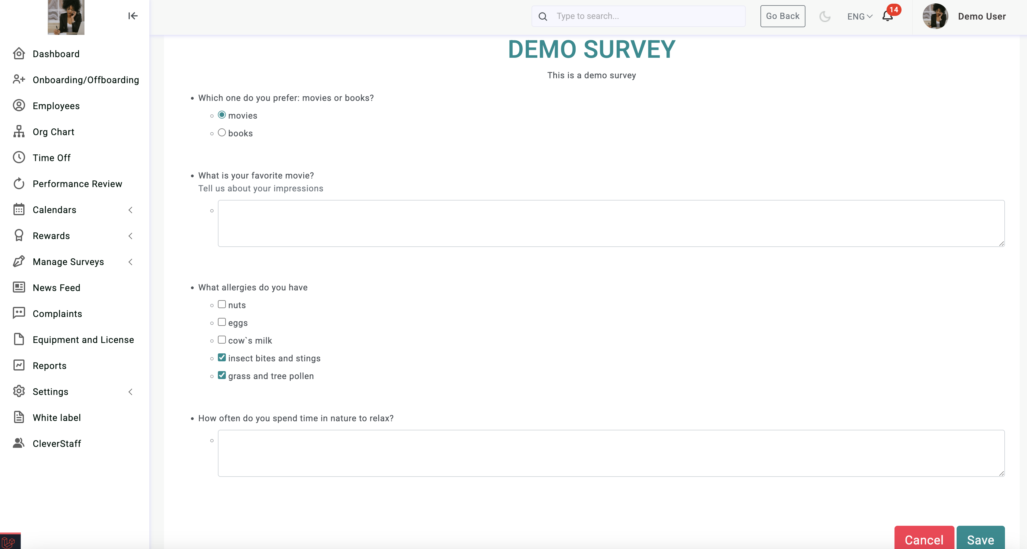Click the search magnifier icon

(x=543, y=16)
